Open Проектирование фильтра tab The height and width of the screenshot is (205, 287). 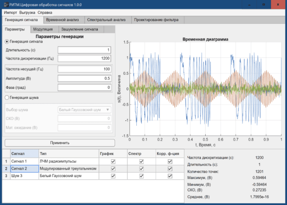pos(156,20)
